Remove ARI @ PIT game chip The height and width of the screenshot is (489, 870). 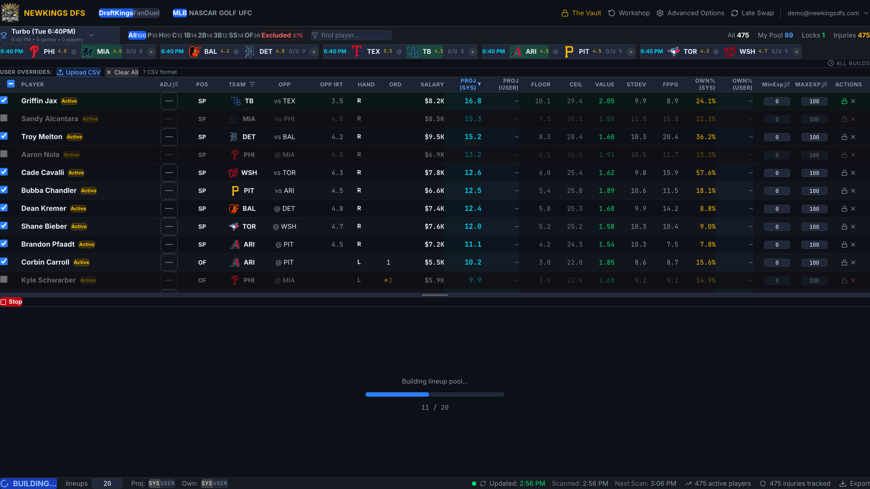[630, 52]
